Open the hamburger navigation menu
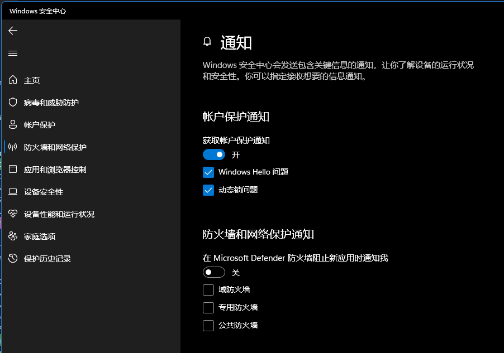This screenshot has height=353, width=504. (13, 54)
